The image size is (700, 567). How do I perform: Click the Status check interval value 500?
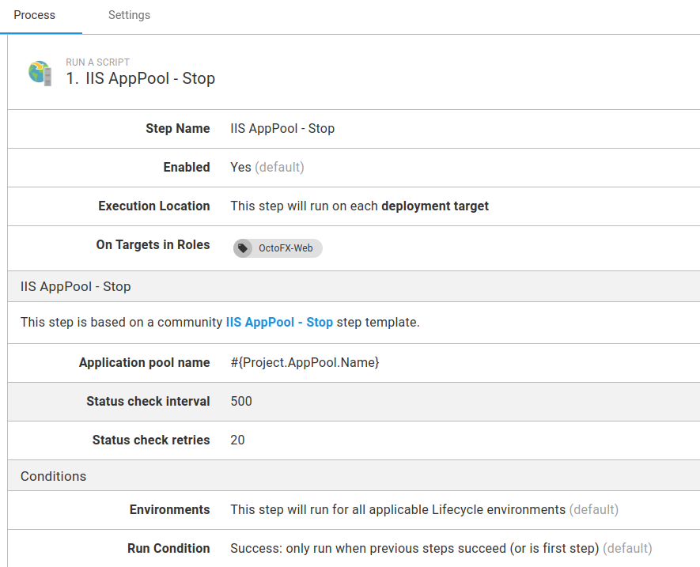click(x=241, y=402)
